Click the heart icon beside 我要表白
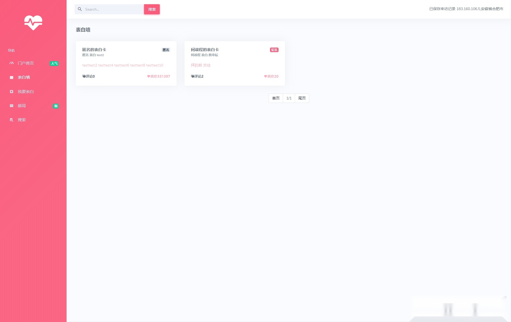The image size is (511, 322). [11, 92]
